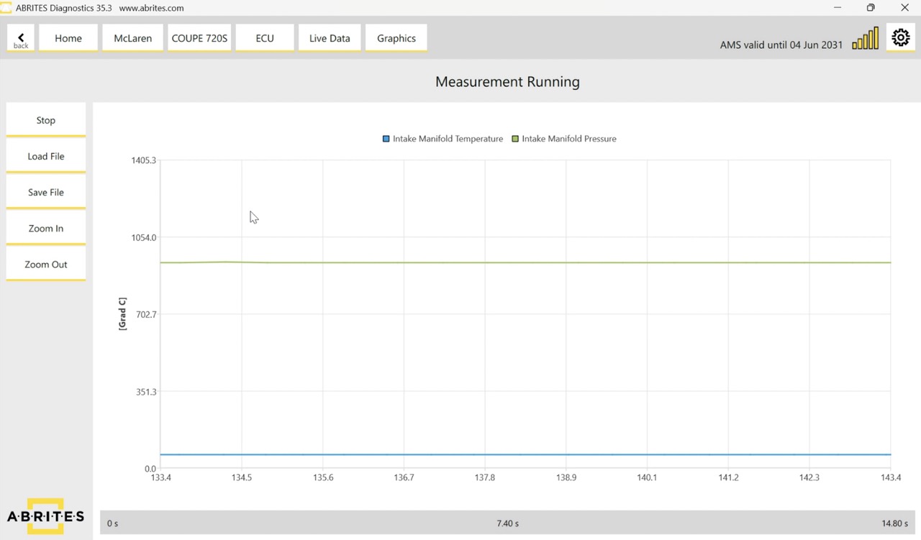Click the ABRITES title bar app icon
The image size is (921, 540).
(6, 8)
